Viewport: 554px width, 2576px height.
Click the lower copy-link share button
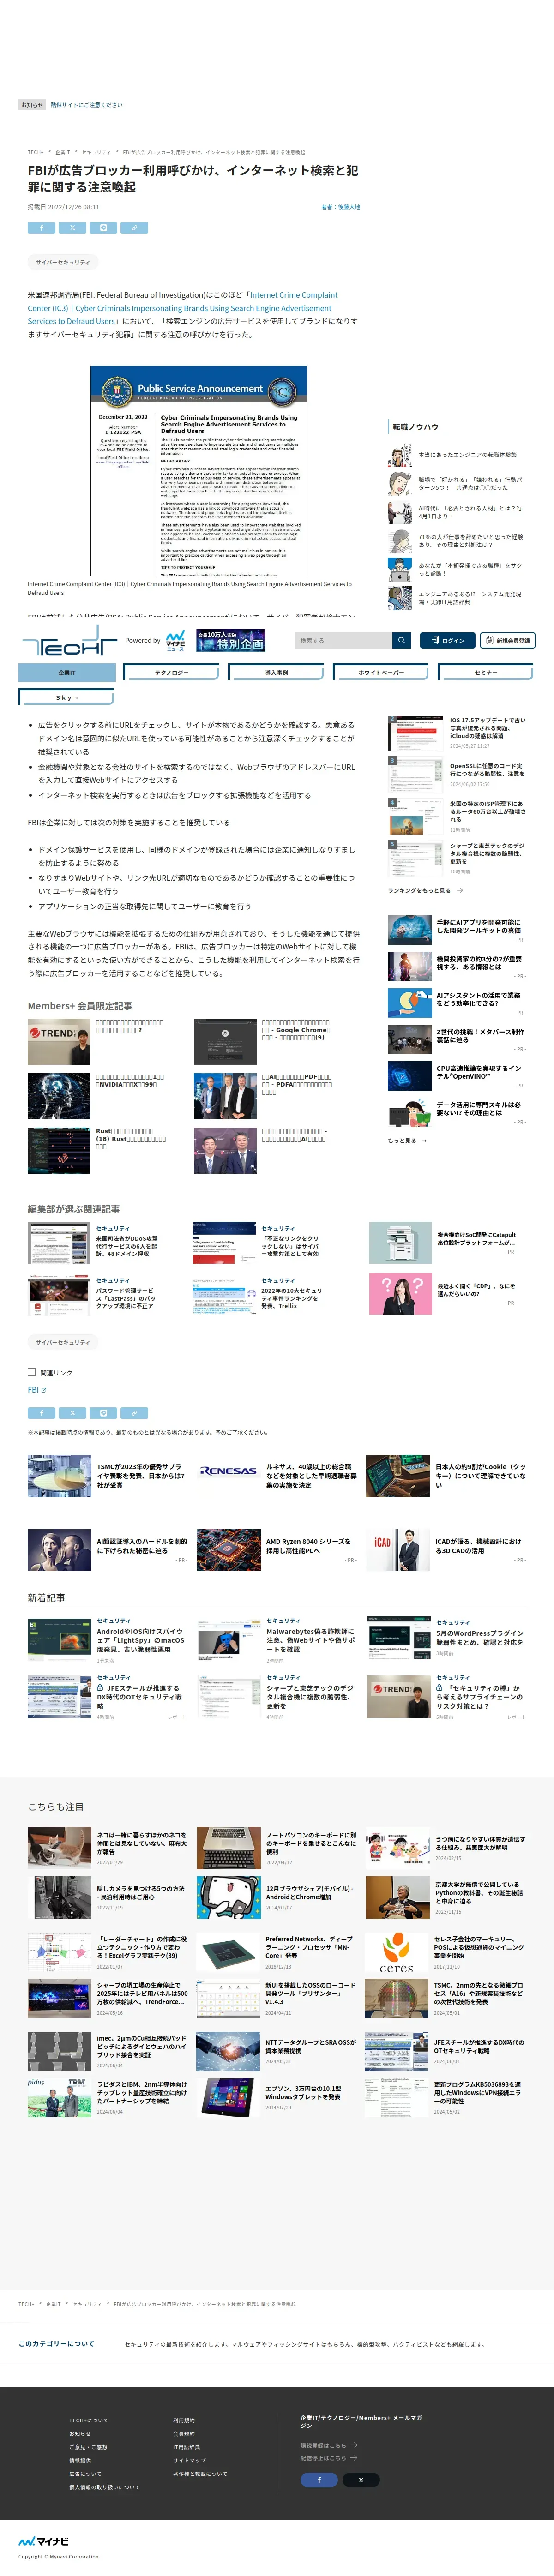point(134,1413)
